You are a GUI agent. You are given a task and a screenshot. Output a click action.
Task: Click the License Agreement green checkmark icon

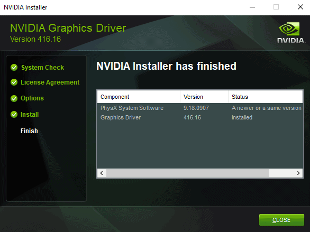click(x=14, y=82)
